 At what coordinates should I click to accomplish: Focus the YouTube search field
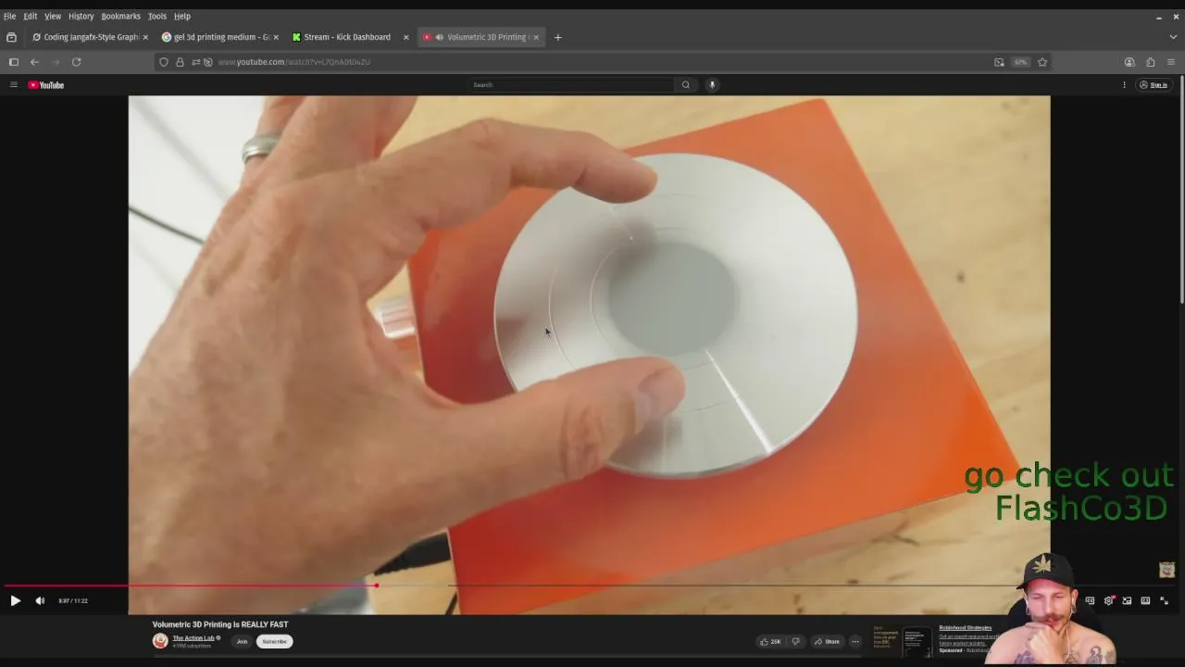pyautogui.click(x=571, y=84)
